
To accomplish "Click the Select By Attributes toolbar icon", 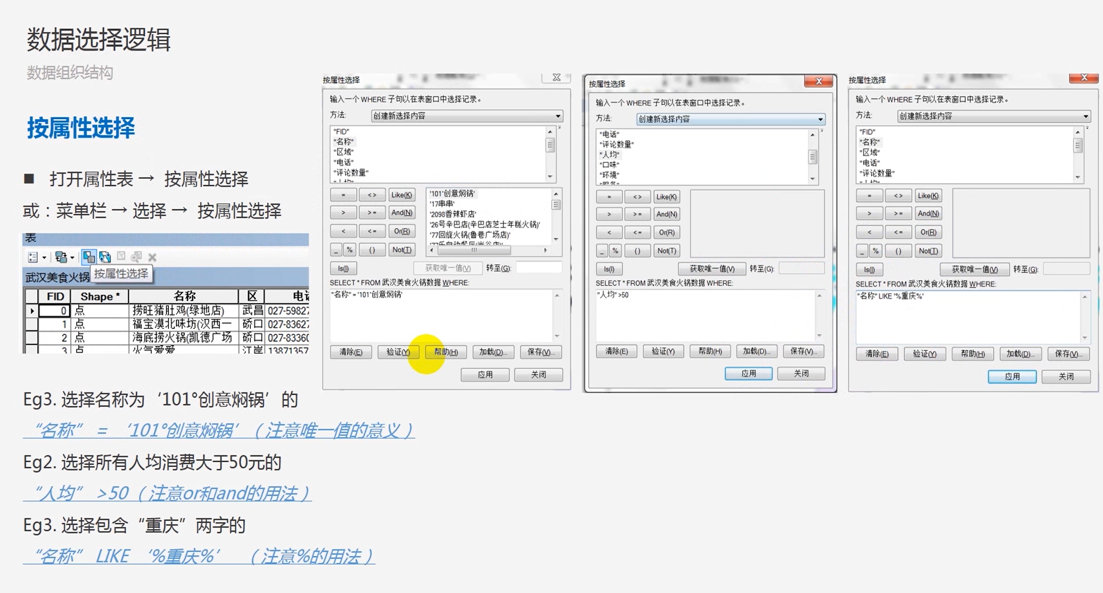I will 89,257.
